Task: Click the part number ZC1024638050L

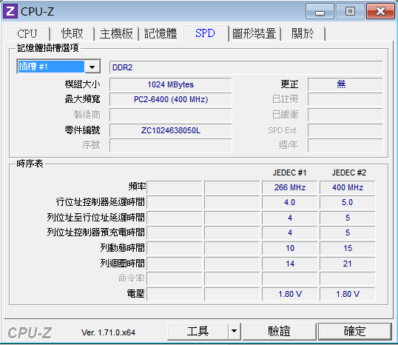Action: (171, 130)
